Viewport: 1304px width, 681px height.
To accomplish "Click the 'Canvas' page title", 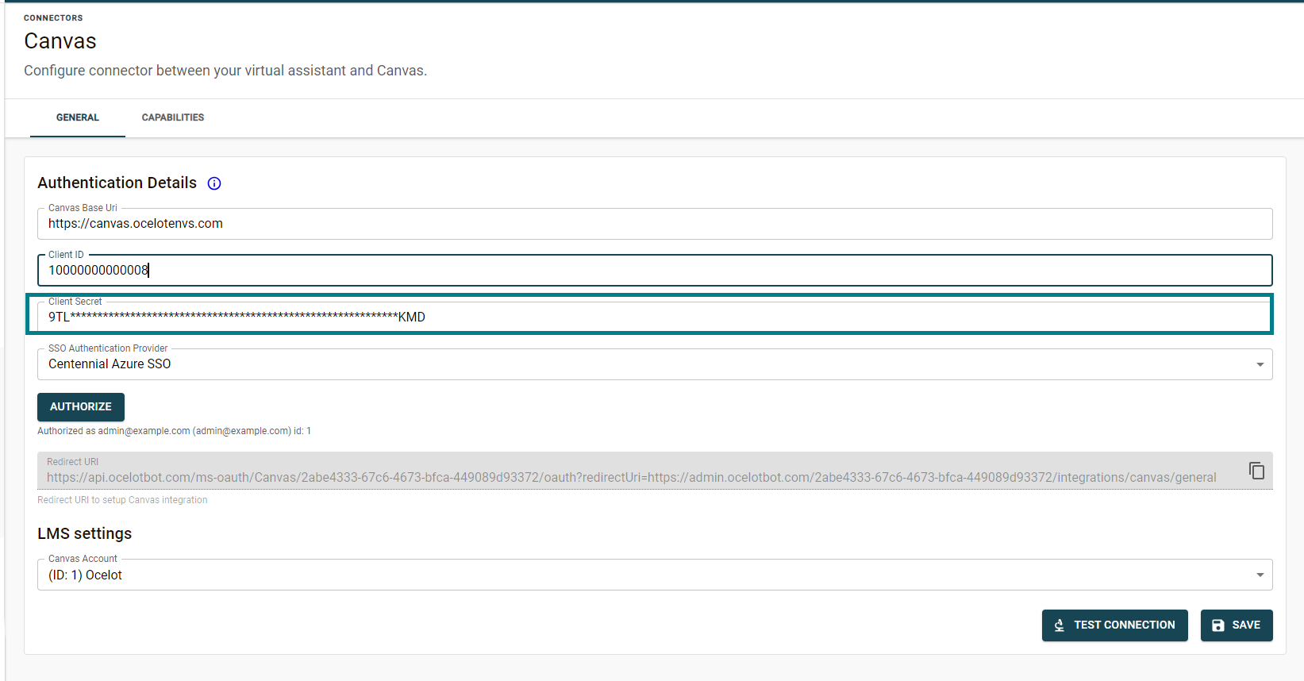I will click(x=60, y=41).
